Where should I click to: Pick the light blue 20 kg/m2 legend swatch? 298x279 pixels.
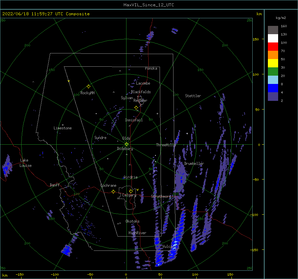(273, 80)
